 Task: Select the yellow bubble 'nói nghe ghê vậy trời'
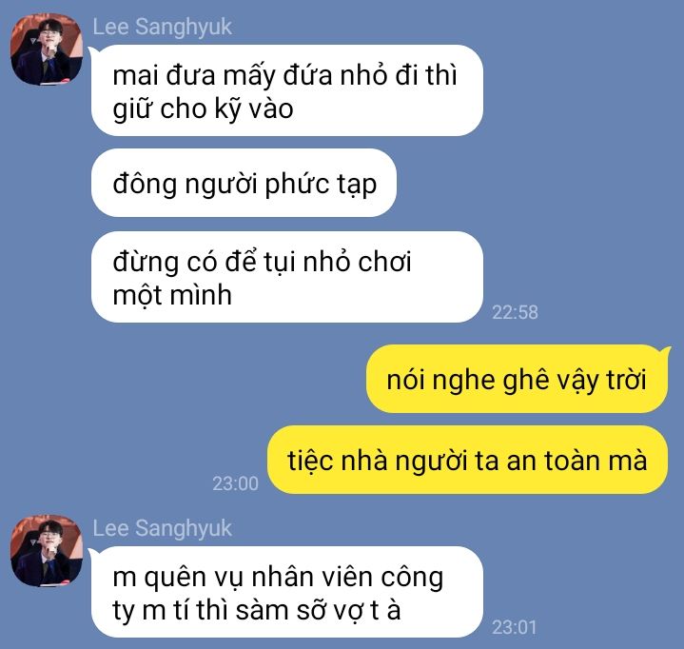click(x=517, y=379)
